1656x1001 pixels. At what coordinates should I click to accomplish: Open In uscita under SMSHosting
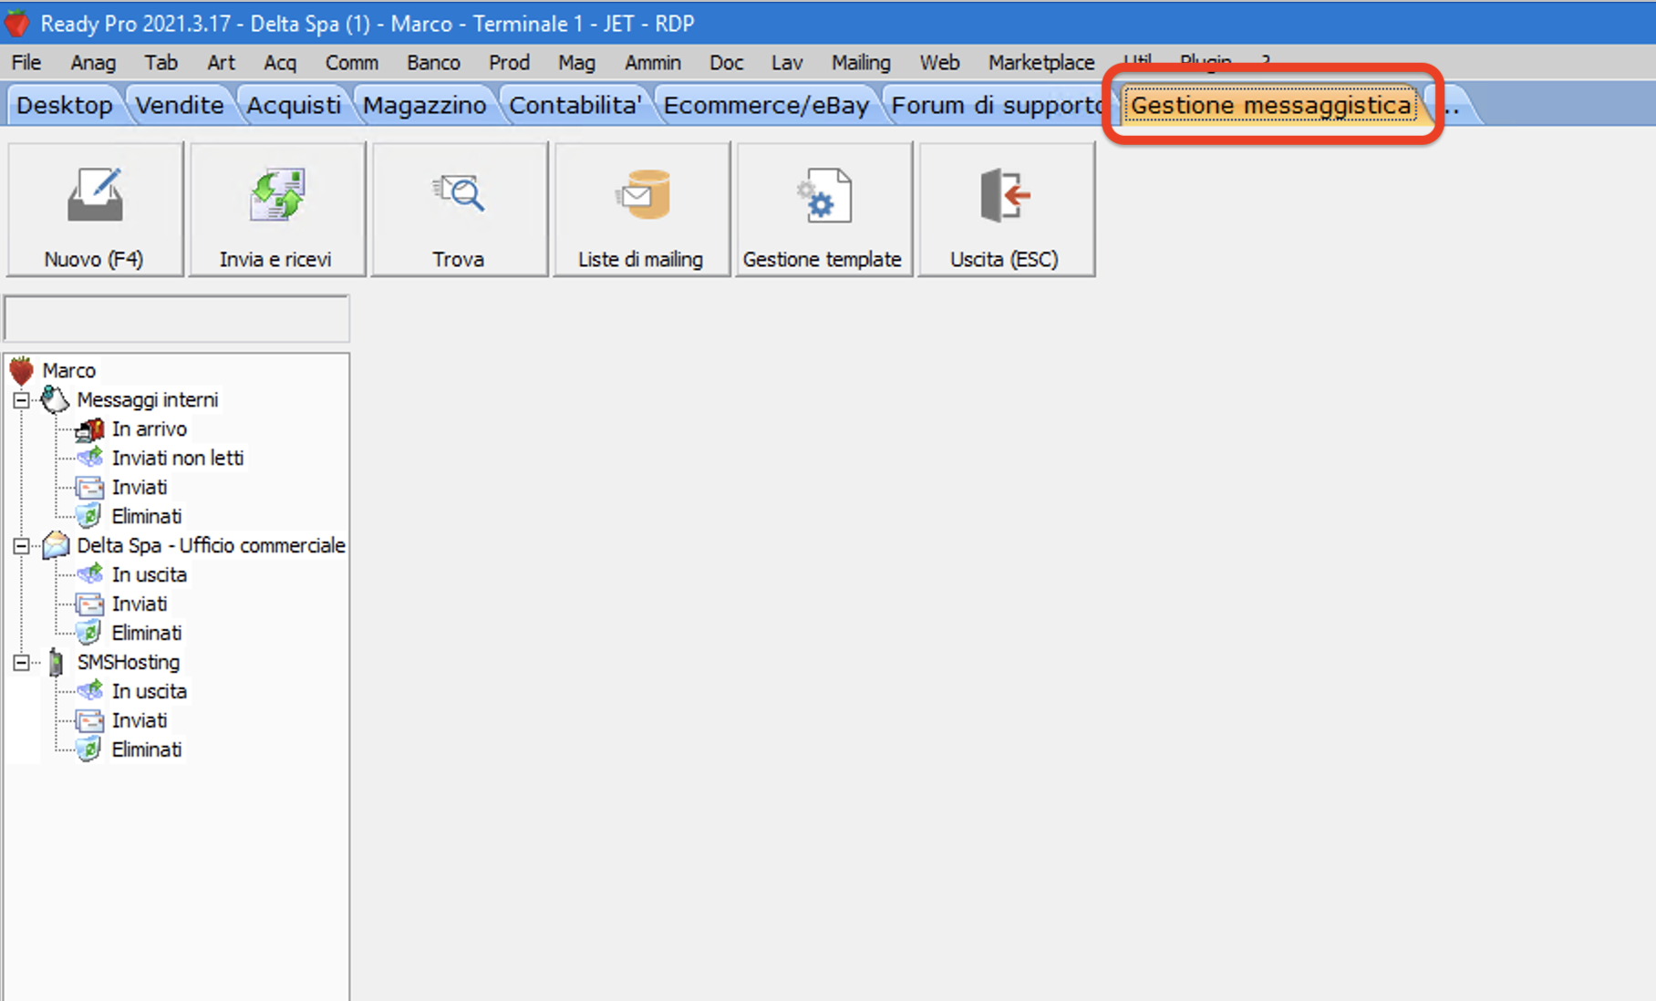pyautogui.click(x=150, y=691)
